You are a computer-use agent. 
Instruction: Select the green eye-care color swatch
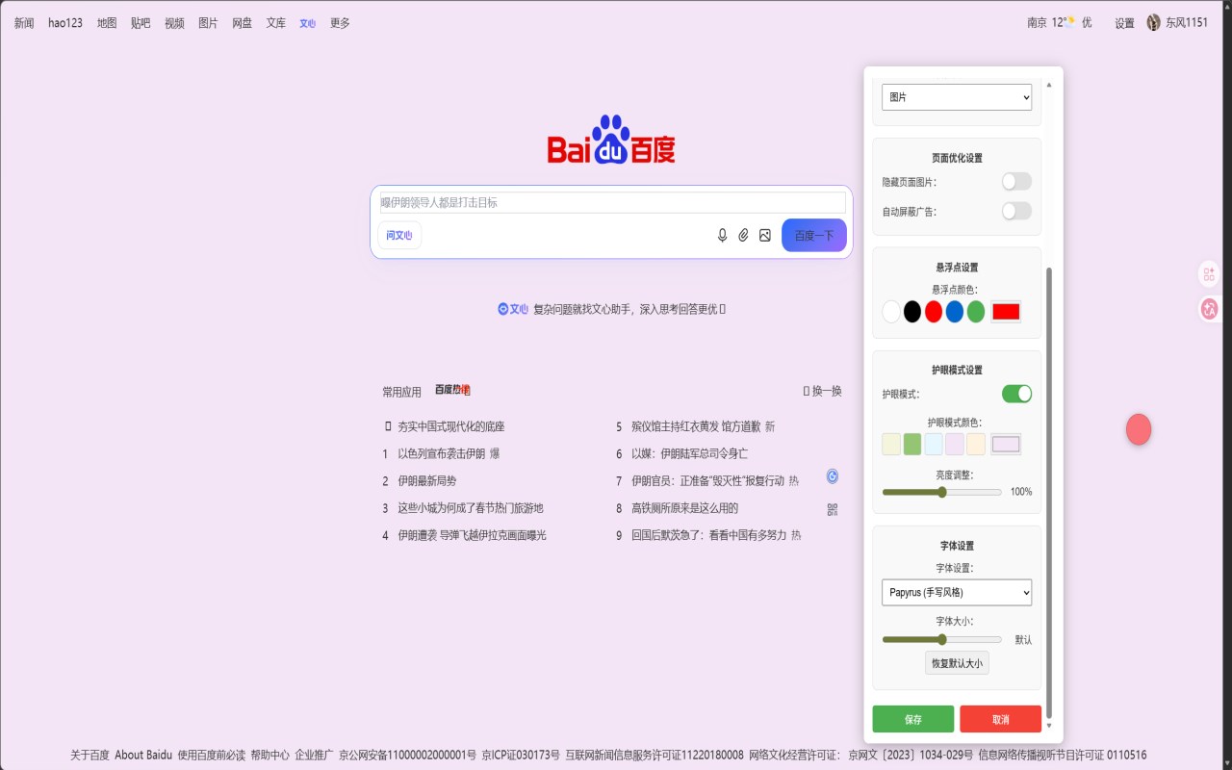pos(912,444)
